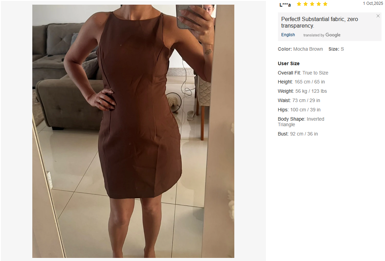Click reviewer name L***a
This screenshot has width=385, height=261.
click(x=285, y=5)
